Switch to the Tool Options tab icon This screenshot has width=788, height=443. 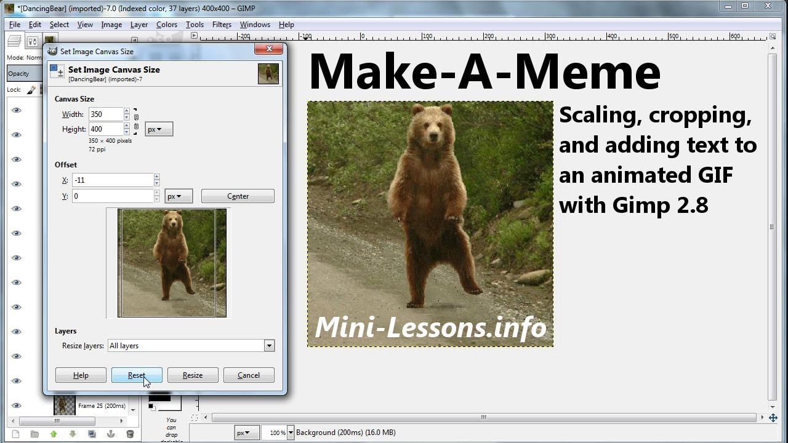click(x=32, y=41)
